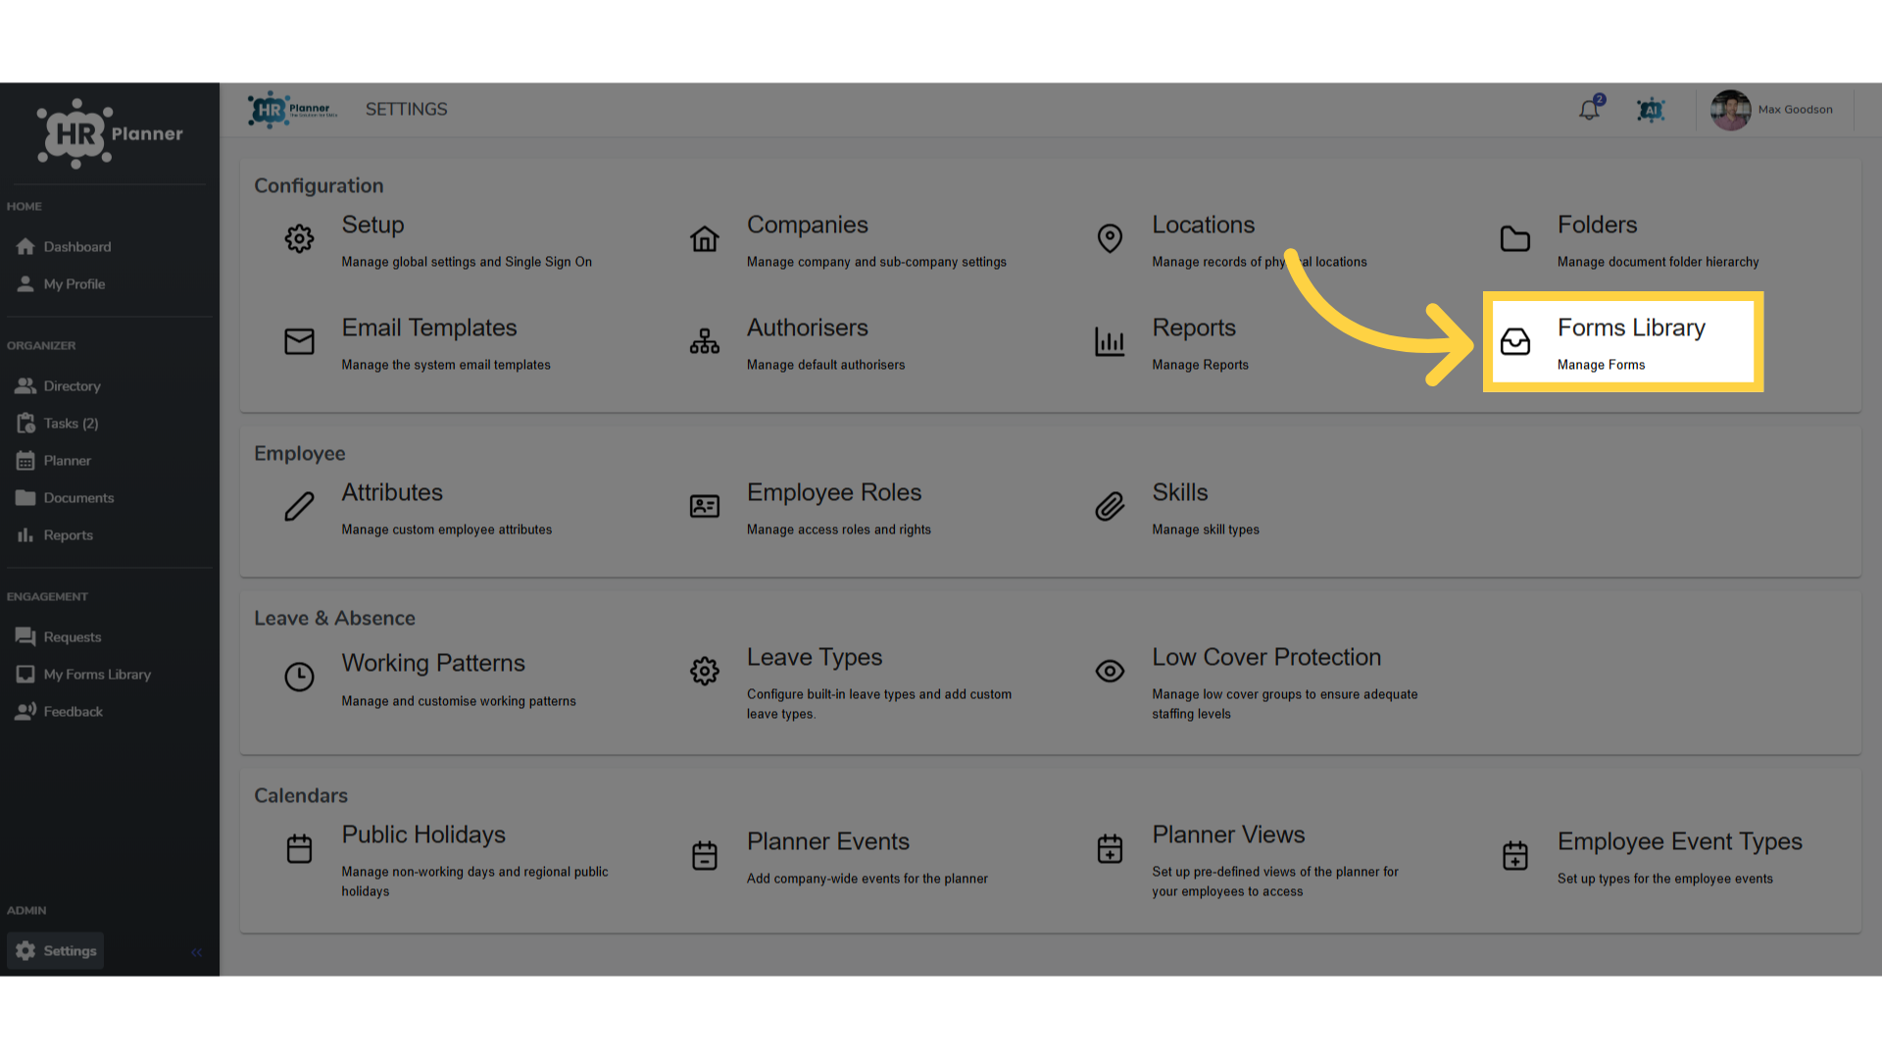Click the Low Cover Protection eye icon

click(1110, 671)
